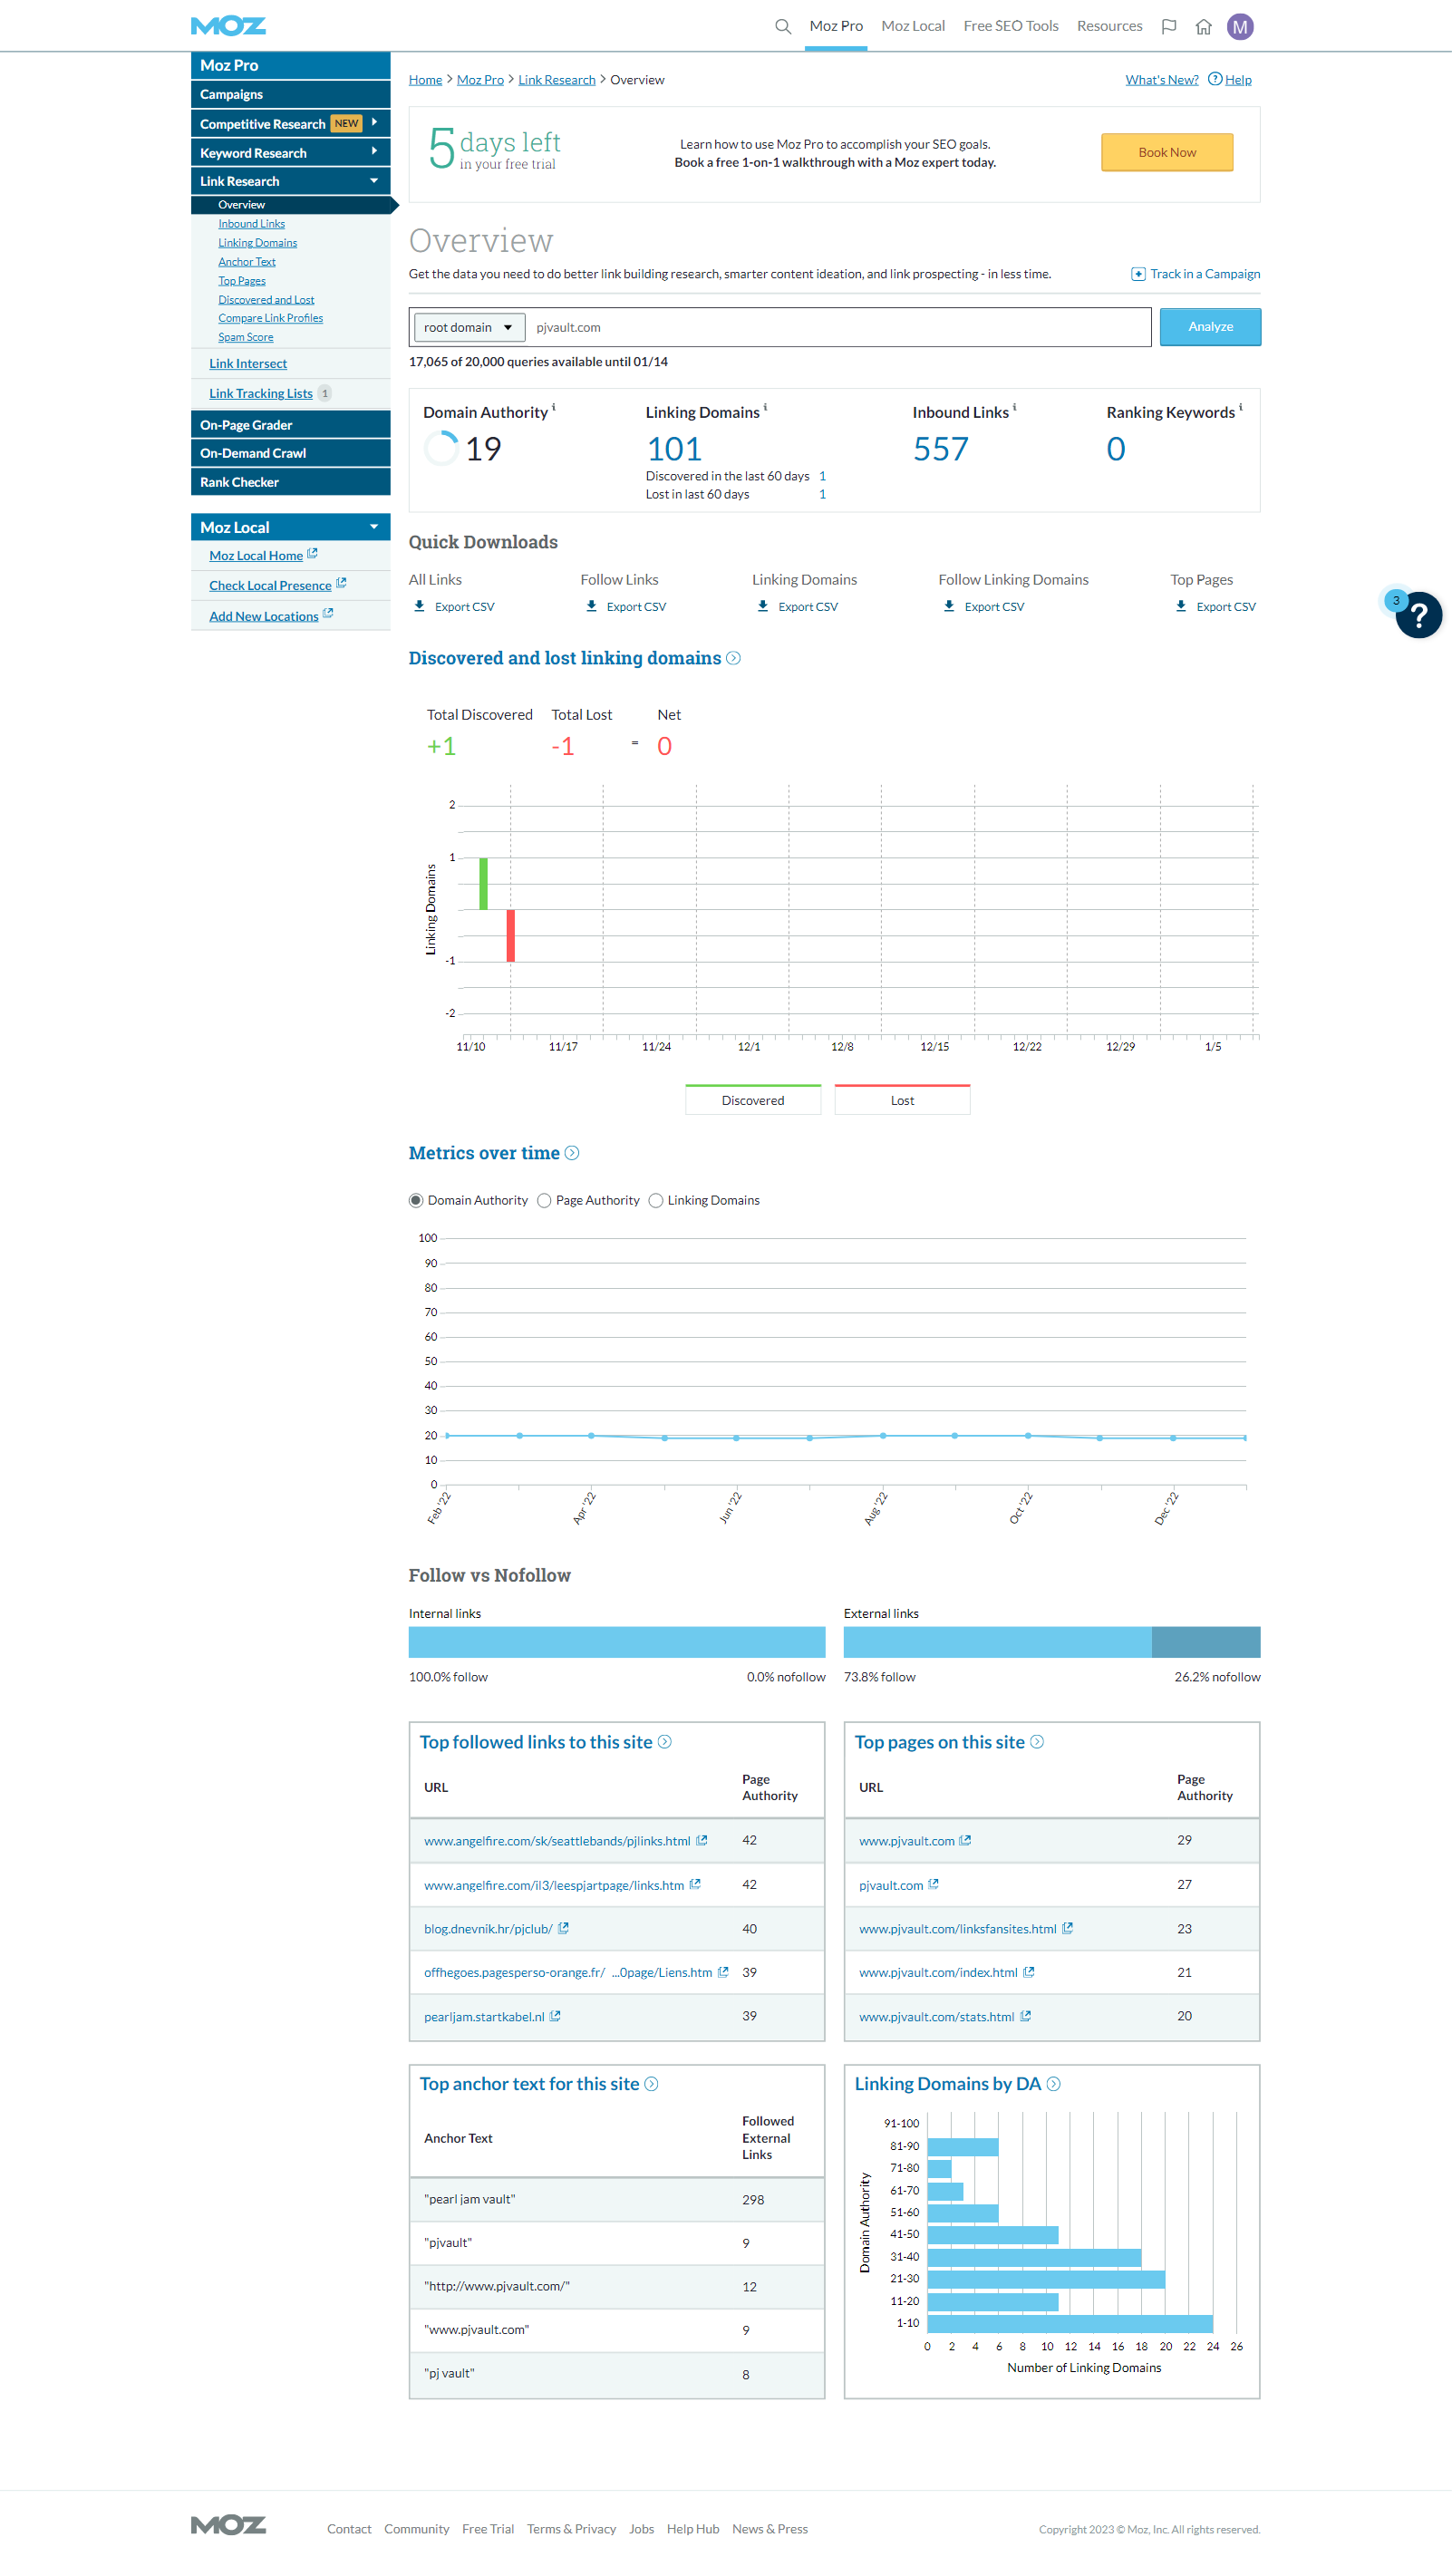Open the Resources menu
Viewport: 1452px width, 2576px height.
1109,26
